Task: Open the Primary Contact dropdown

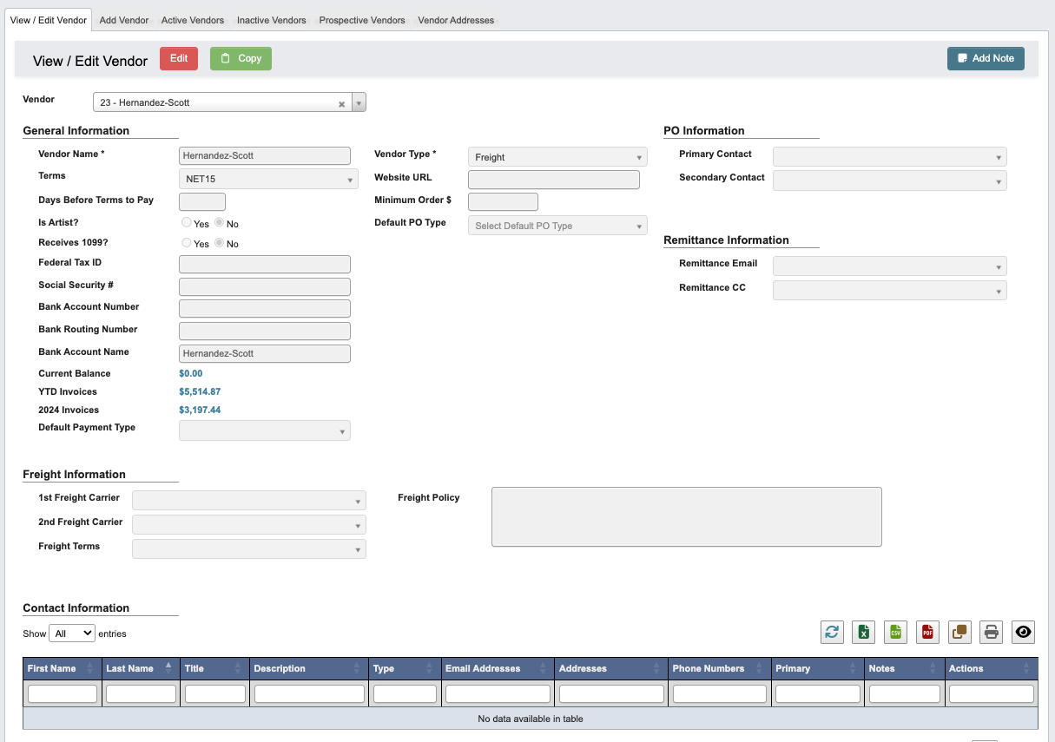Action: click(890, 157)
